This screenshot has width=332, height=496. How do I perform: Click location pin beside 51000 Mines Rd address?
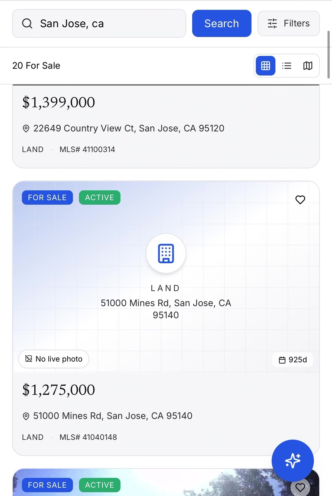[26, 416]
